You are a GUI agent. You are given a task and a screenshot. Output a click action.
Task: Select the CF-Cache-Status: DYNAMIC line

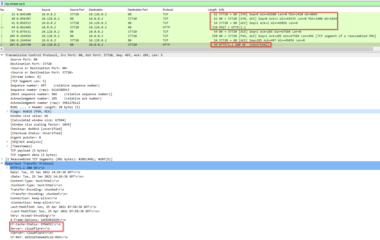35,224
